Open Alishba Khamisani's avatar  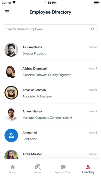pos(11,71)
